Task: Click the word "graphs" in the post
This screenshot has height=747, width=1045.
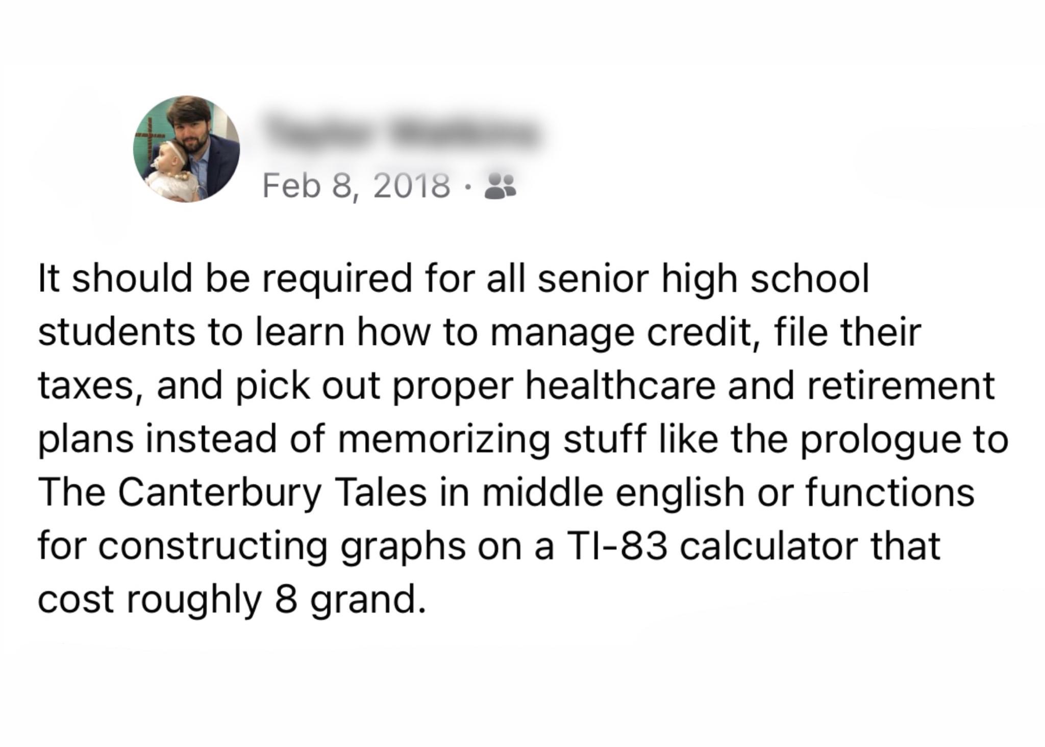Action: [x=402, y=546]
